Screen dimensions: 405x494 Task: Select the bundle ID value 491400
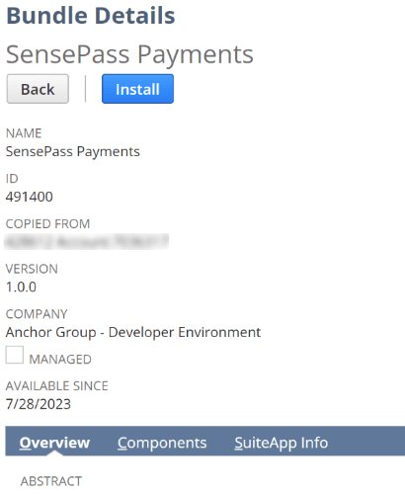pos(30,197)
